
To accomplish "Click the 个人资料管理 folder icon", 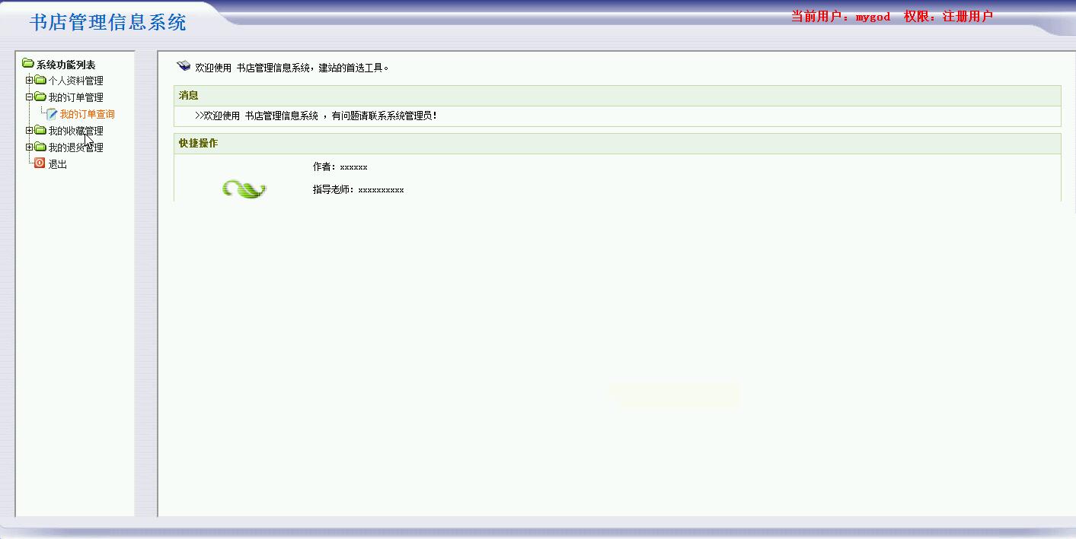I will click(x=40, y=81).
